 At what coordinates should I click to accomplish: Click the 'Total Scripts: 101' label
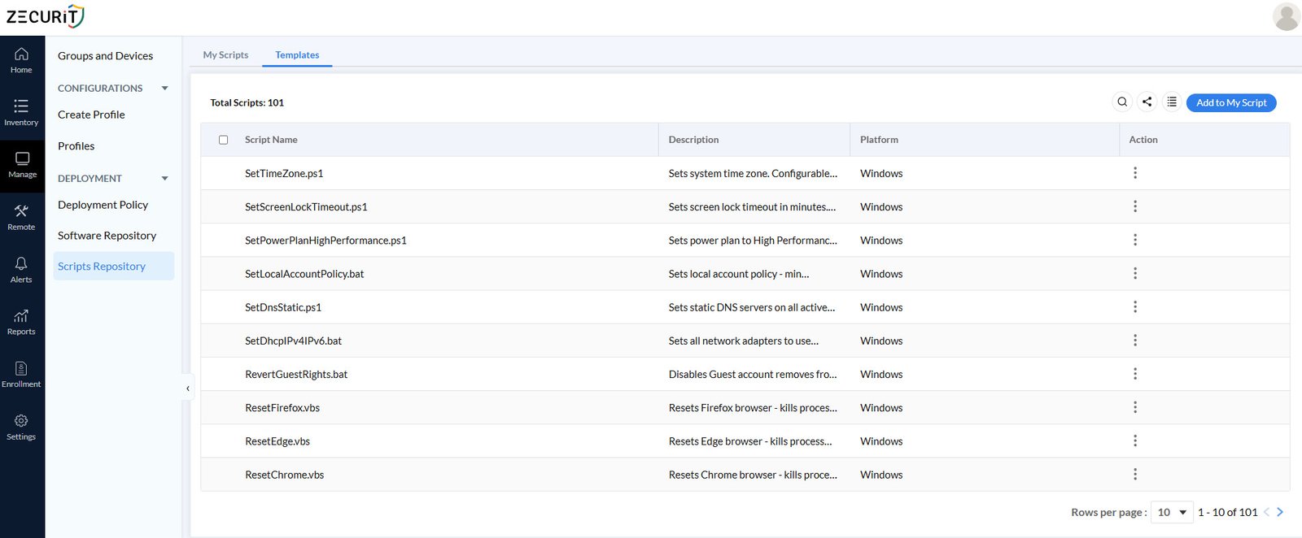point(247,102)
